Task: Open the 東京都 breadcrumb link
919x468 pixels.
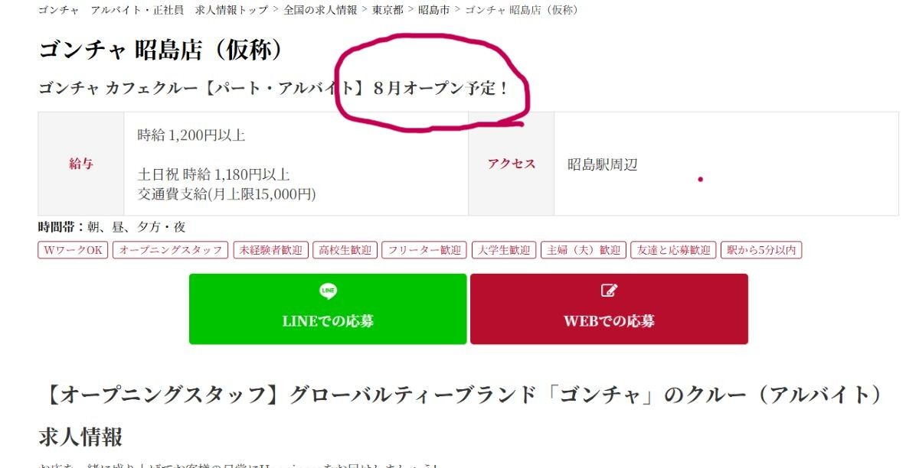Action: coord(388,10)
